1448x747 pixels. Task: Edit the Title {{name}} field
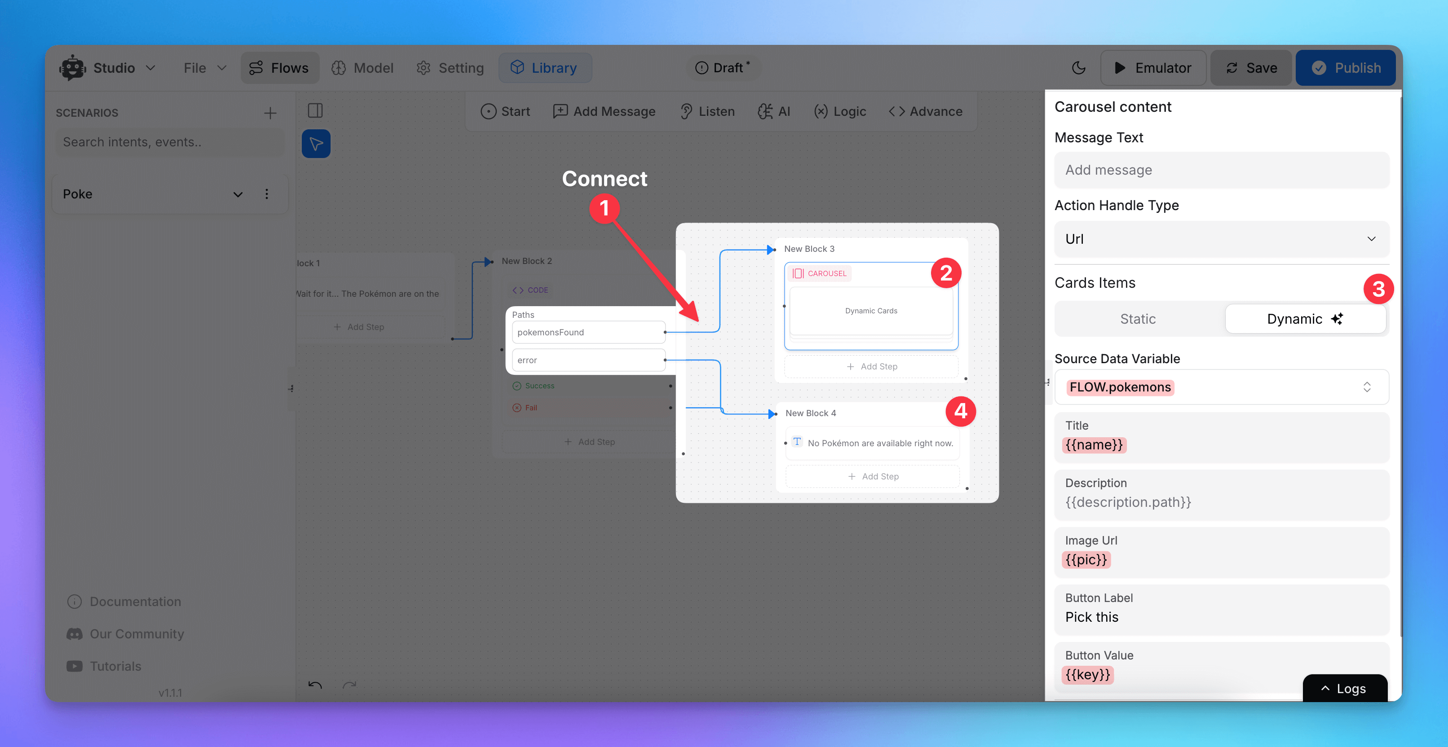tap(1222, 438)
